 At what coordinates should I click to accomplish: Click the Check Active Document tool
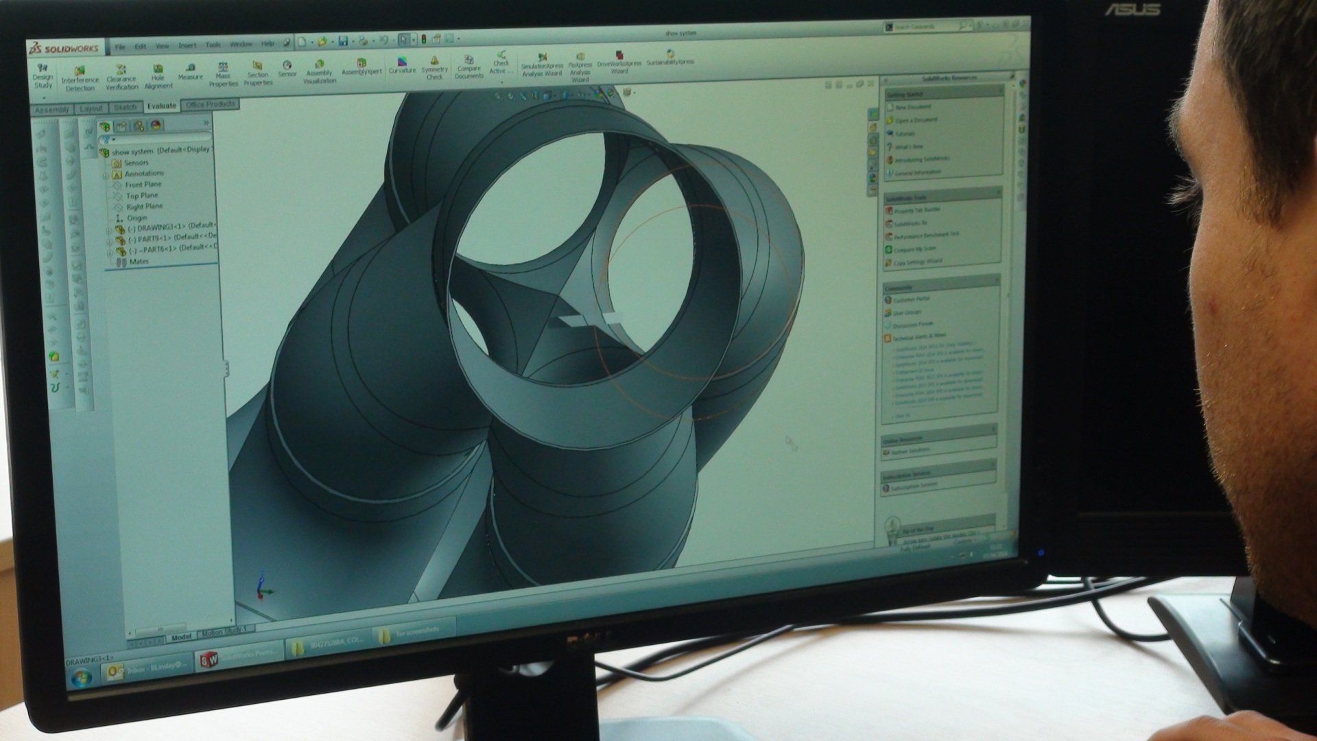pos(501,63)
